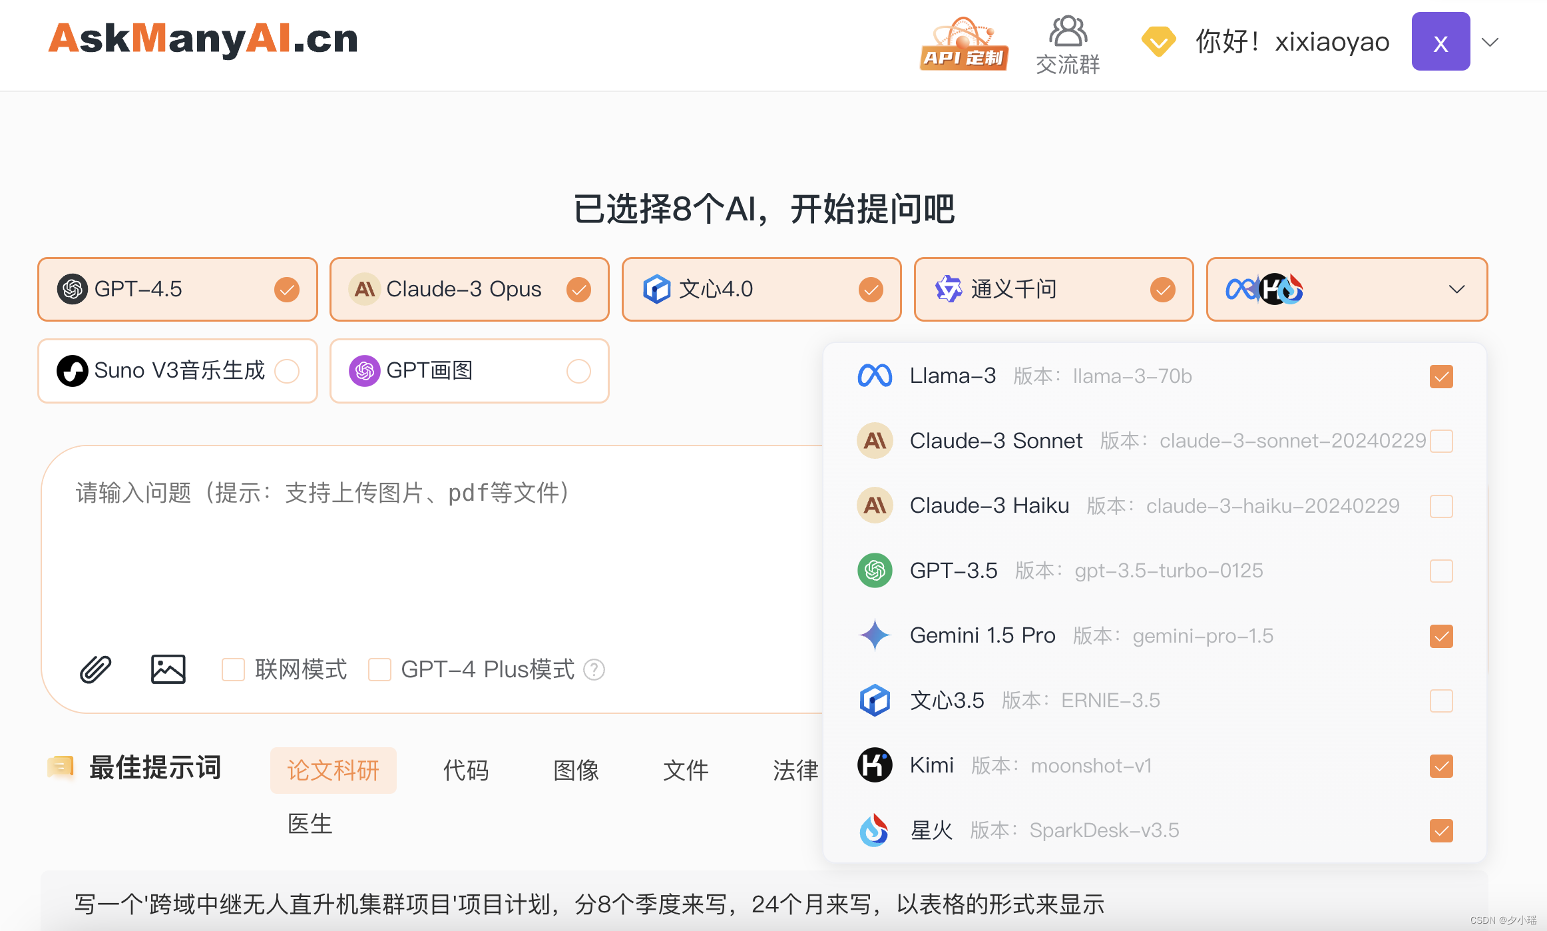
Task: Check the GPT-3.5 checkbox
Action: pos(1441,571)
